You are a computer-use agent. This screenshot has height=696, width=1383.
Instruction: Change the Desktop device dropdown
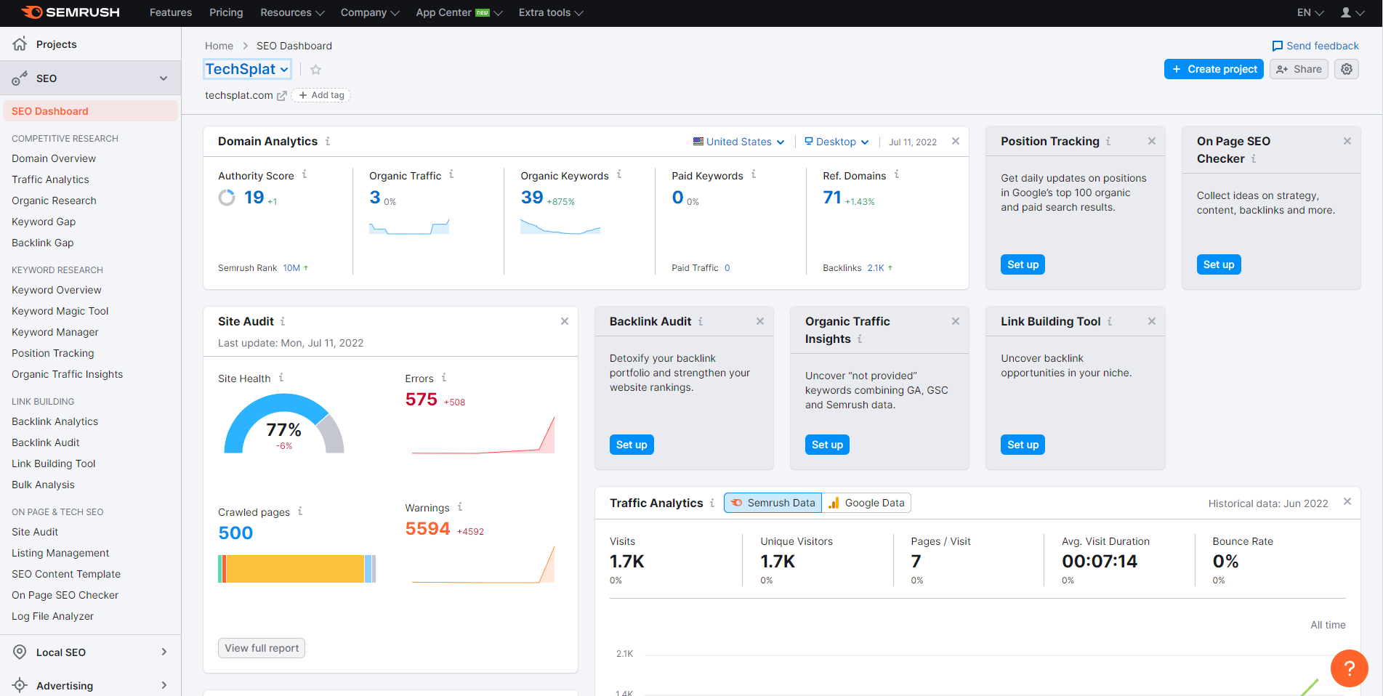[836, 142]
